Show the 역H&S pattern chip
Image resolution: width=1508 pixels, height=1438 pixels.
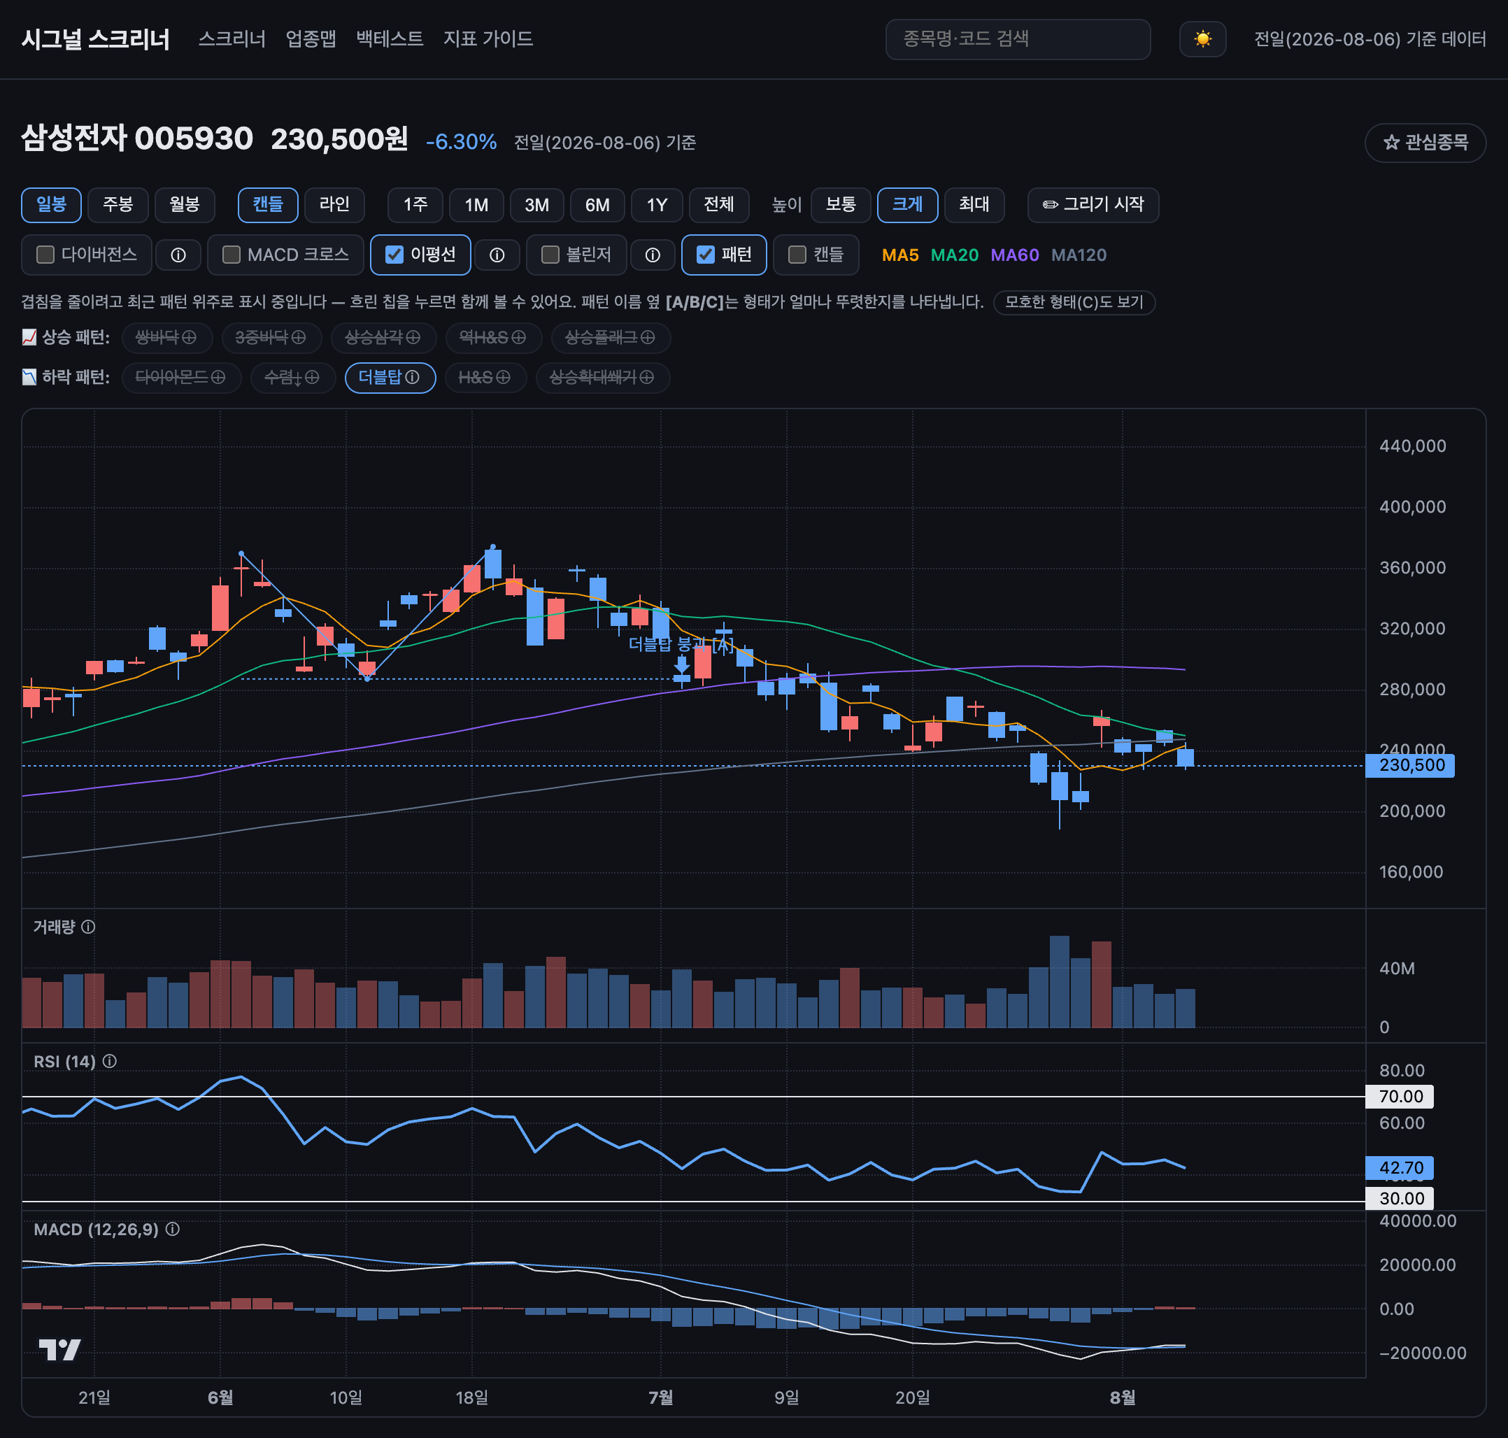(493, 337)
